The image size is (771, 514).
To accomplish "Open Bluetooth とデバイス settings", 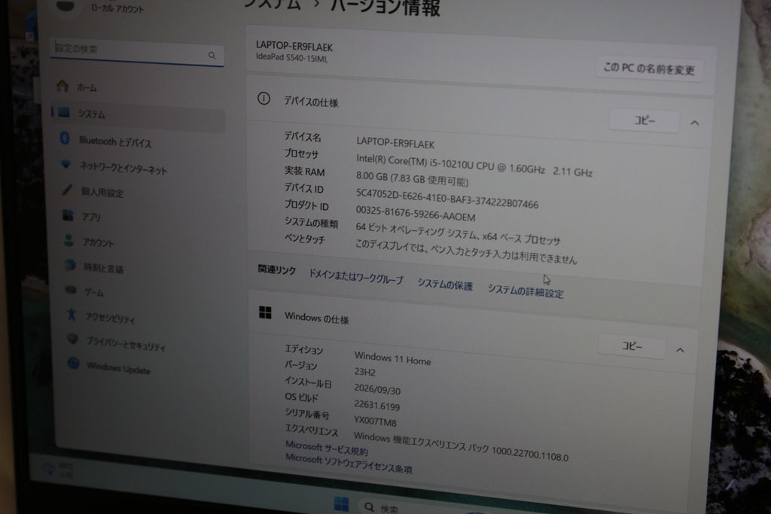I will (115, 142).
